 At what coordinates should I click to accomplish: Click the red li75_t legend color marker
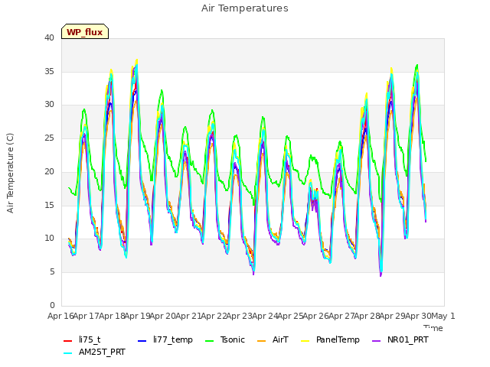[x=68, y=341]
